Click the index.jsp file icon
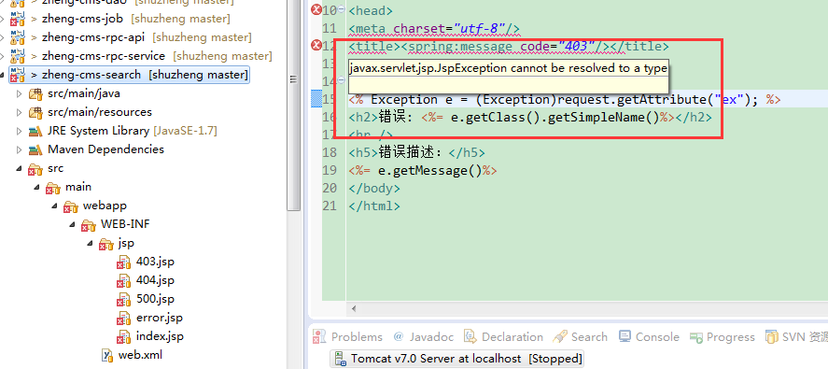The image size is (828, 369). [123, 336]
